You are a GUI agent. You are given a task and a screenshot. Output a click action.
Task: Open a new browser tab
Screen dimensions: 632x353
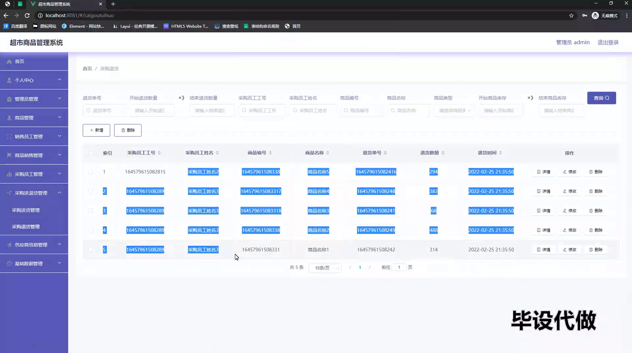113,4
